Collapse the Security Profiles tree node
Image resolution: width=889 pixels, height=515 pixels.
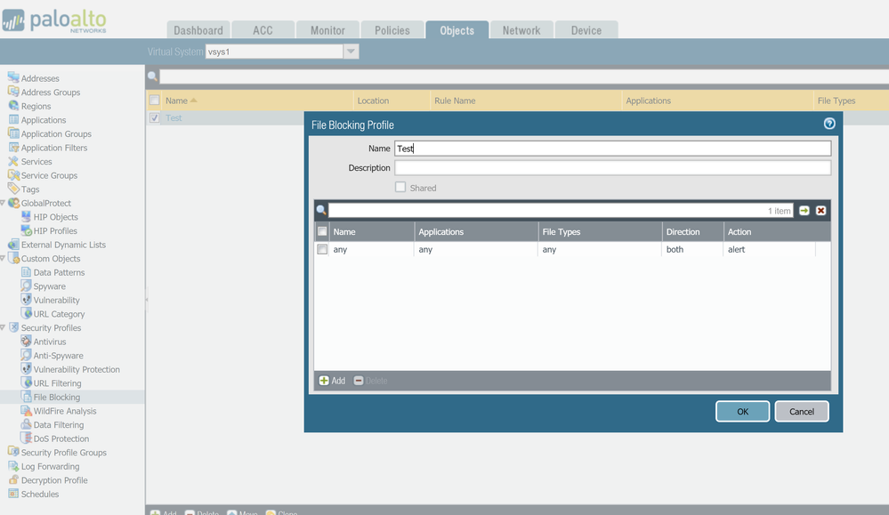click(4, 328)
